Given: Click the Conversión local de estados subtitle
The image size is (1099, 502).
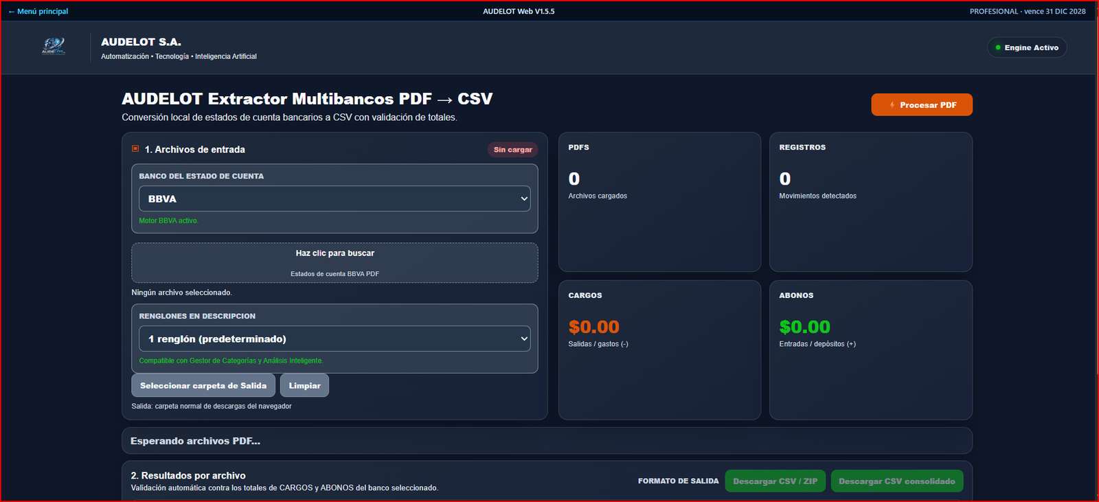Looking at the screenshot, I should tap(290, 117).
